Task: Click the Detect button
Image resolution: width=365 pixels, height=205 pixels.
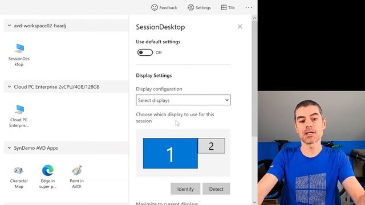Action: click(x=216, y=188)
